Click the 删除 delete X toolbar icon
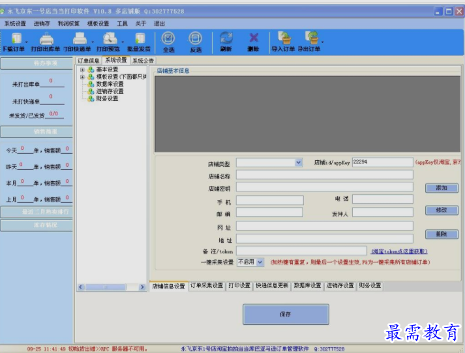The width and height of the screenshot is (465, 353). point(254,38)
